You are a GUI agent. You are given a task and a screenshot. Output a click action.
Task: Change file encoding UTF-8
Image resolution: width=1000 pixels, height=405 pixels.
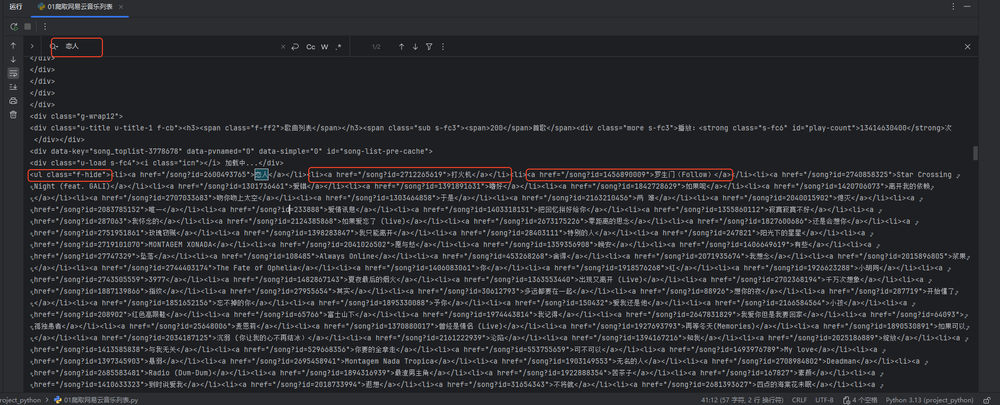click(824, 400)
